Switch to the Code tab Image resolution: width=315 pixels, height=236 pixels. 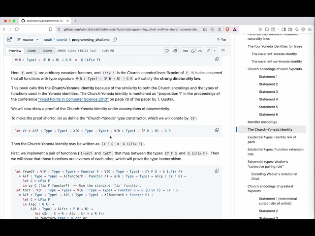point(31,51)
